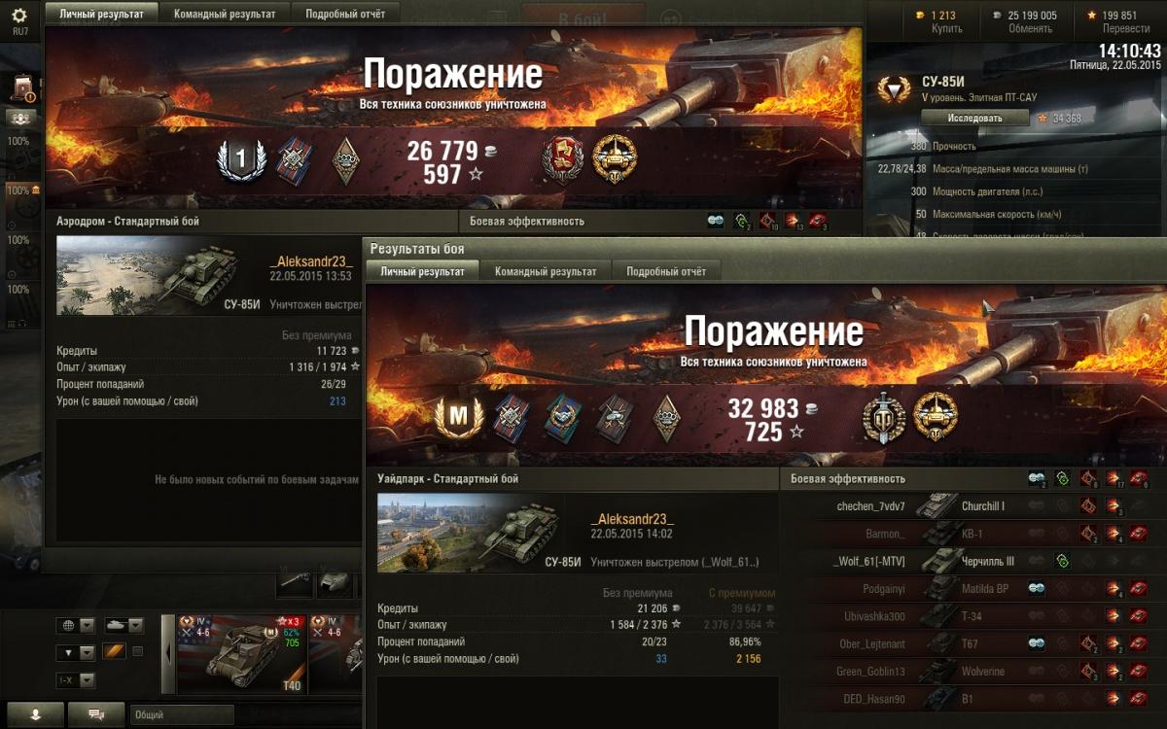Image resolution: width=1167 pixels, height=729 pixels.
Task: Open the contacts list button
Action: (35, 714)
